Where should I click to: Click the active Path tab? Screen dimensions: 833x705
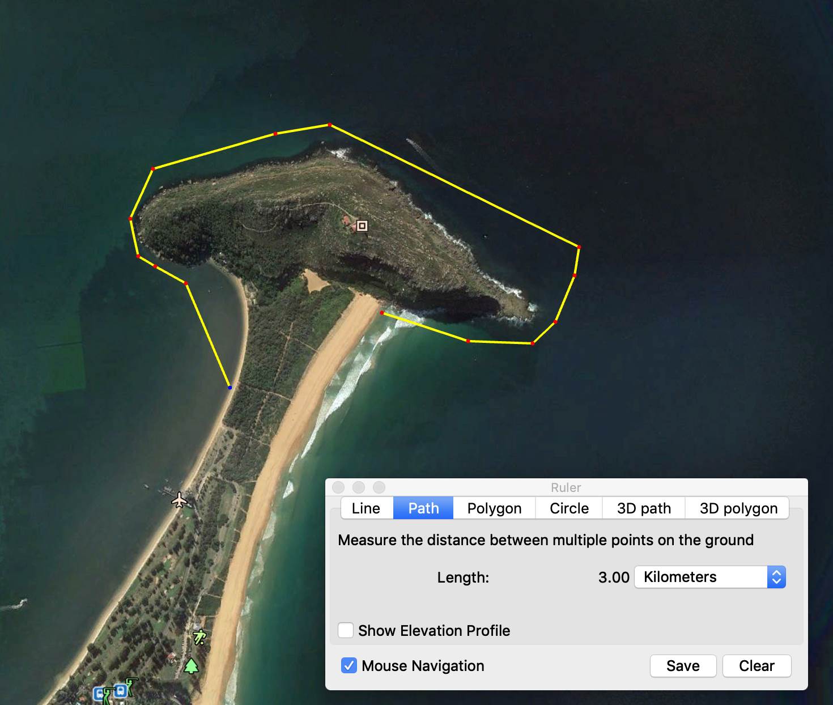click(x=423, y=508)
